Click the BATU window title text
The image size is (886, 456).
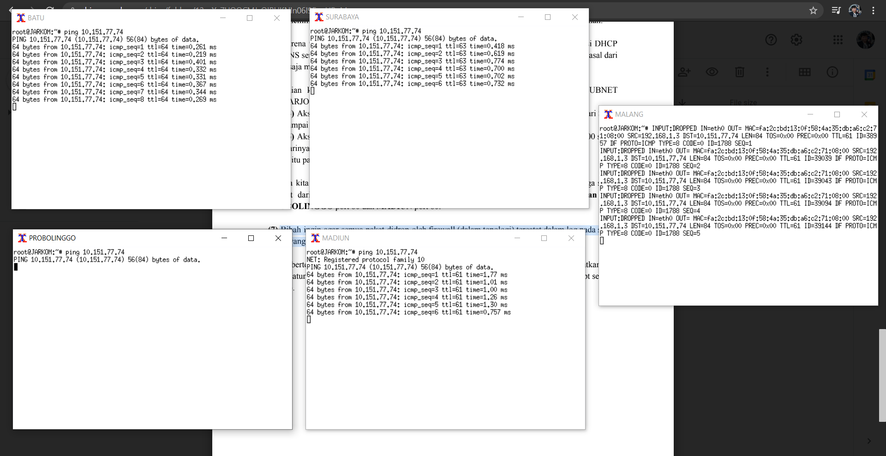tap(36, 18)
